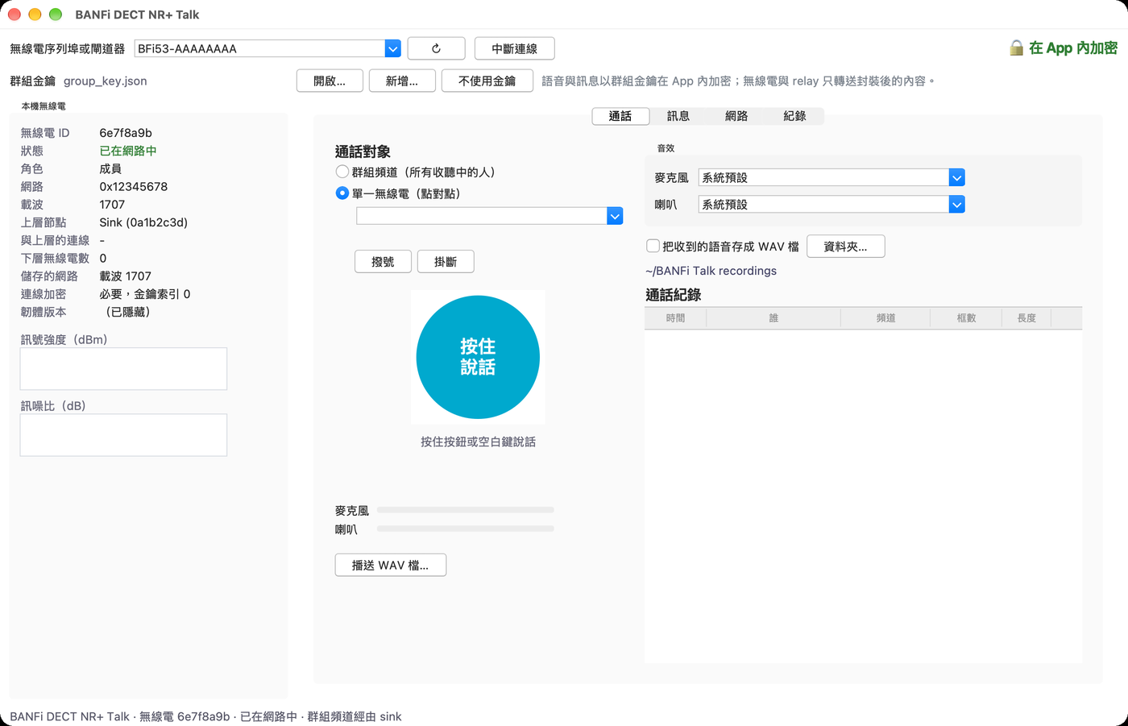Switch to the 網路 tab
This screenshot has height=726, width=1128.
point(736,116)
